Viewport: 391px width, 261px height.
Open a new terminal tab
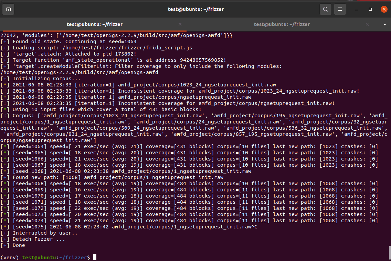click(8, 10)
